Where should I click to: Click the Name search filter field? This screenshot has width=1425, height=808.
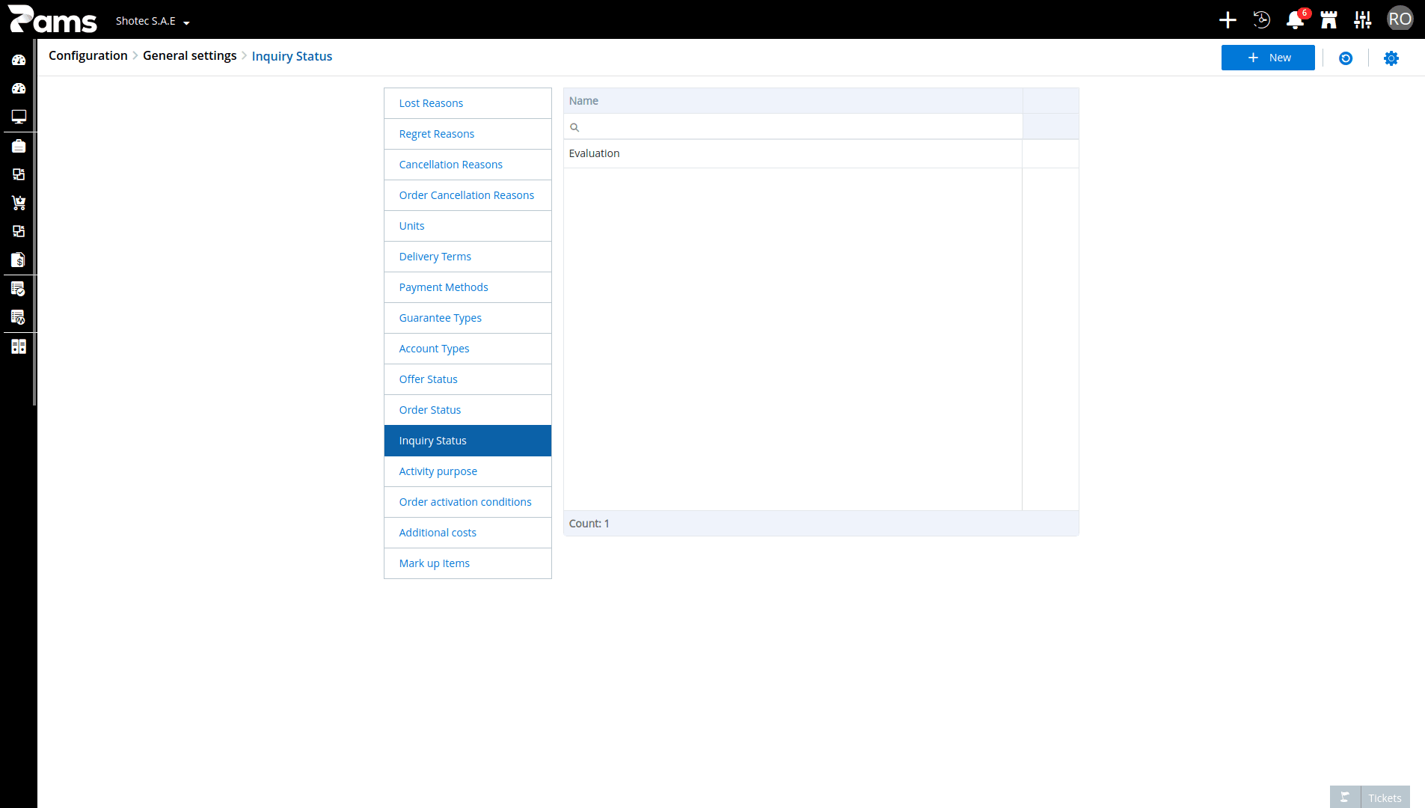pyautogui.click(x=793, y=126)
